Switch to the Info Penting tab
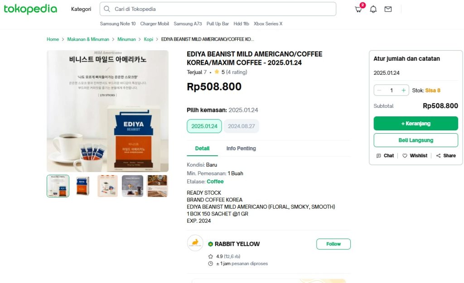Viewport: 464px width, 283px height. (x=241, y=149)
